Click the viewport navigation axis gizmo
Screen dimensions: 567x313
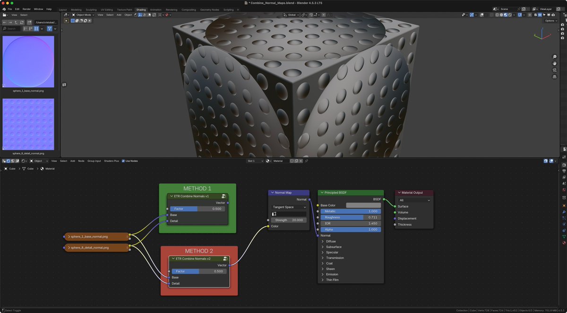click(542, 34)
